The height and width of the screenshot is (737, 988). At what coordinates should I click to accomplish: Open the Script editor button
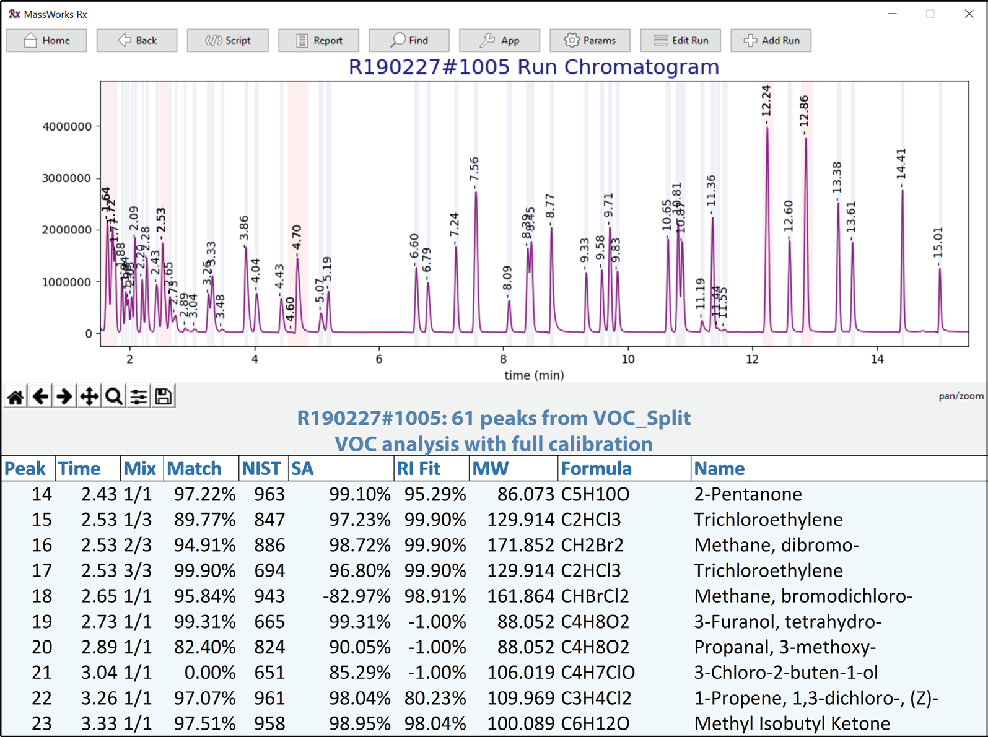227,40
